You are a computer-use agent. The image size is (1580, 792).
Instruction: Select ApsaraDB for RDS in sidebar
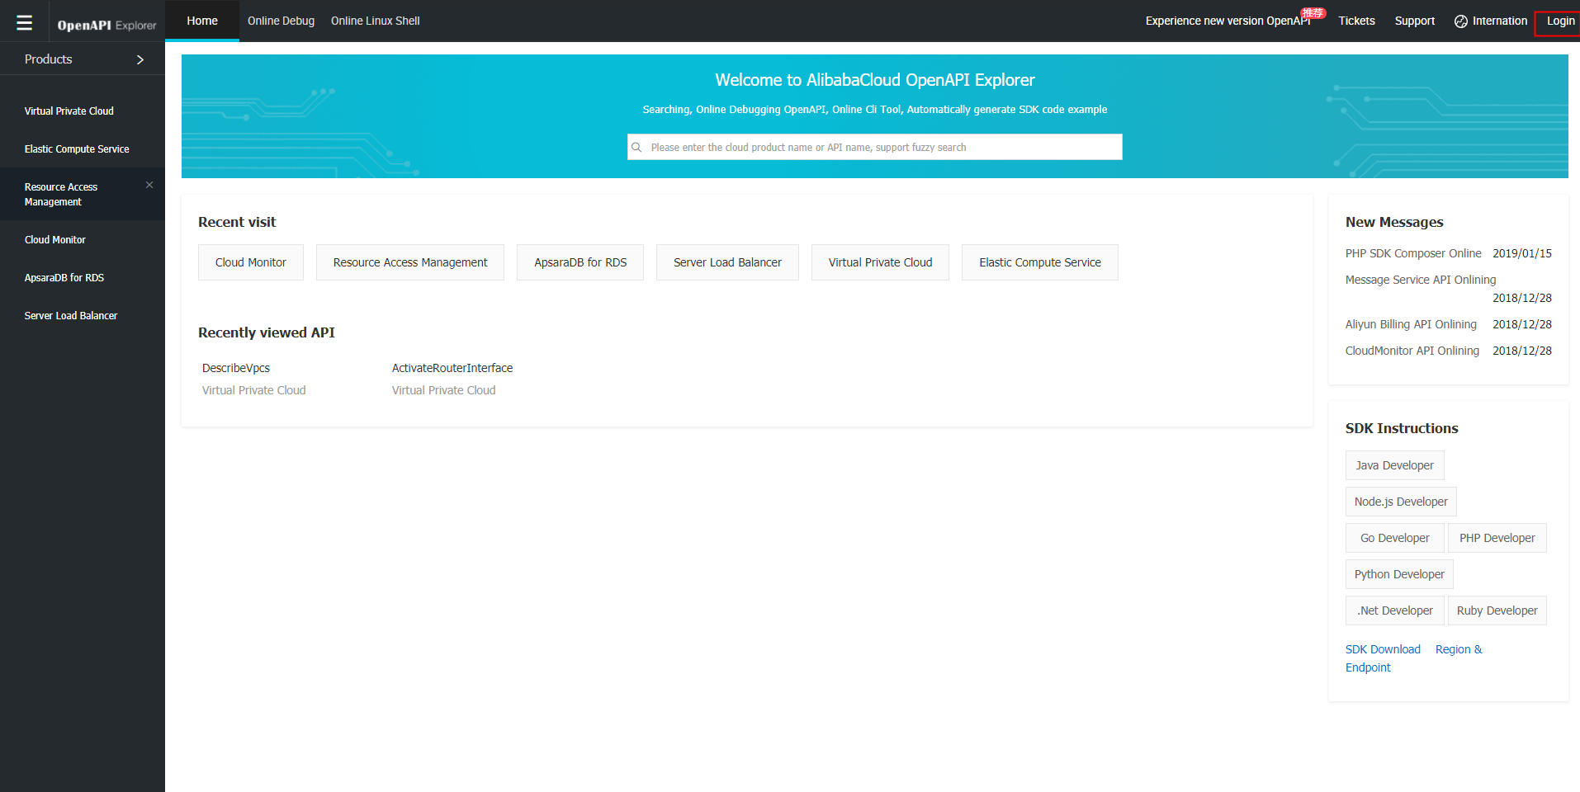tap(64, 277)
